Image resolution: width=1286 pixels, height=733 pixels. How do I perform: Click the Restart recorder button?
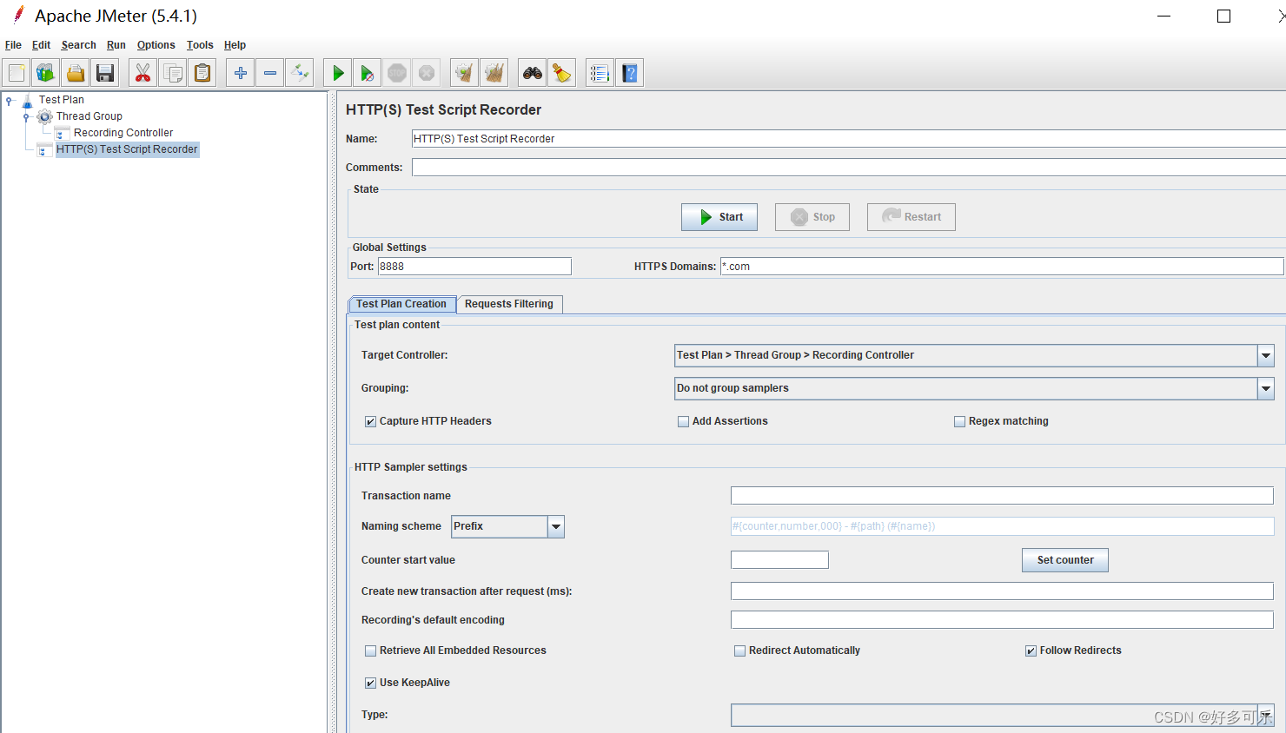[x=911, y=217]
